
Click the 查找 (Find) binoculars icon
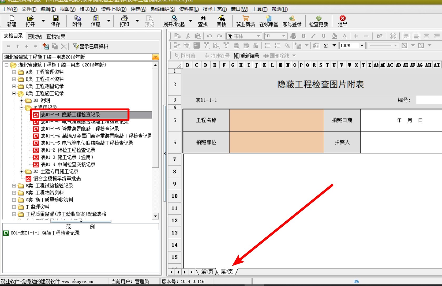[x=203, y=21]
